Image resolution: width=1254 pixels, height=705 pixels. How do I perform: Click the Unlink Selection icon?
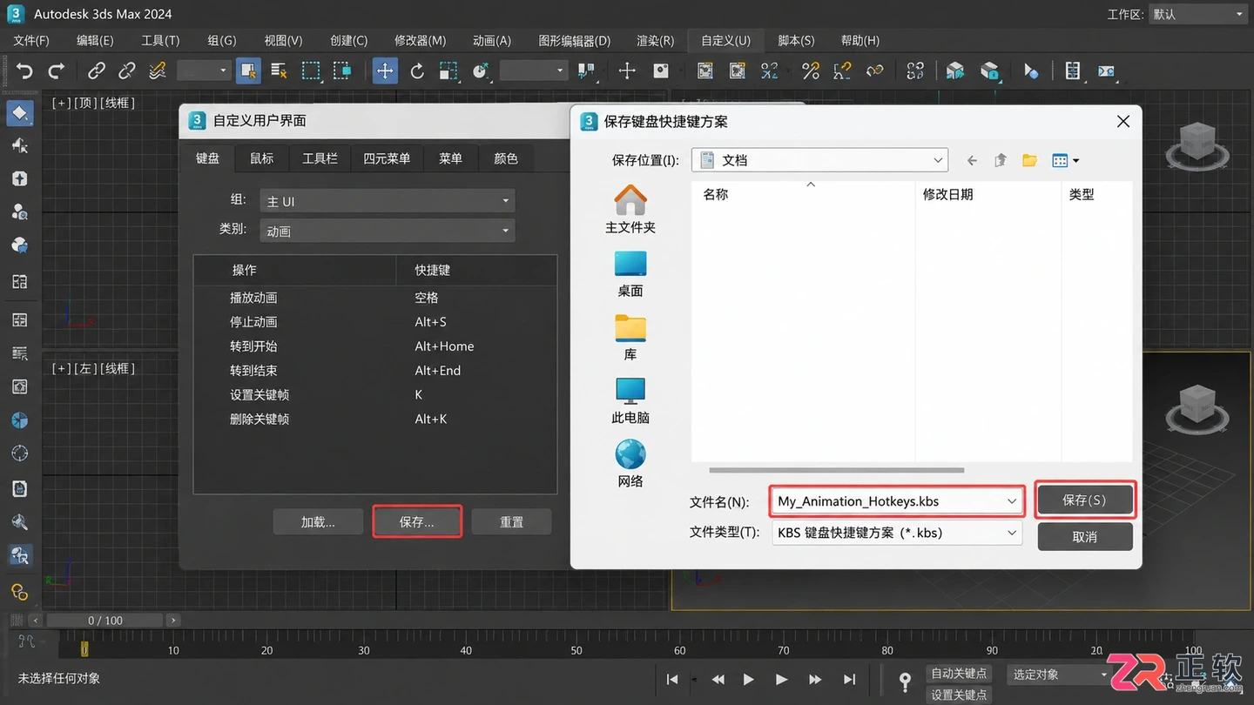pyautogui.click(x=127, y=70)
